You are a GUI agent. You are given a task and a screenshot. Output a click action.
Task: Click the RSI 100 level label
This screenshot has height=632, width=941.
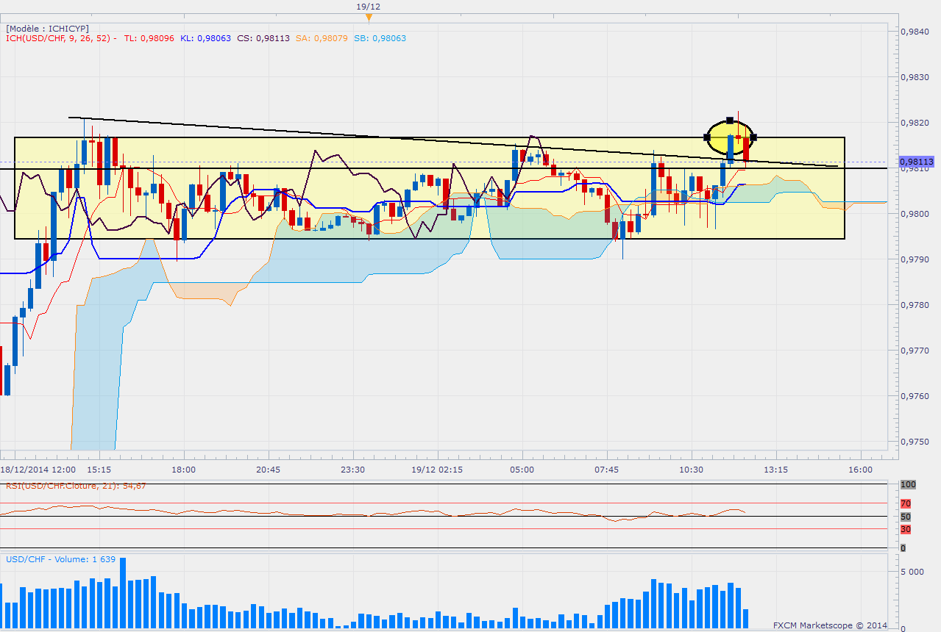coord(907,484)
